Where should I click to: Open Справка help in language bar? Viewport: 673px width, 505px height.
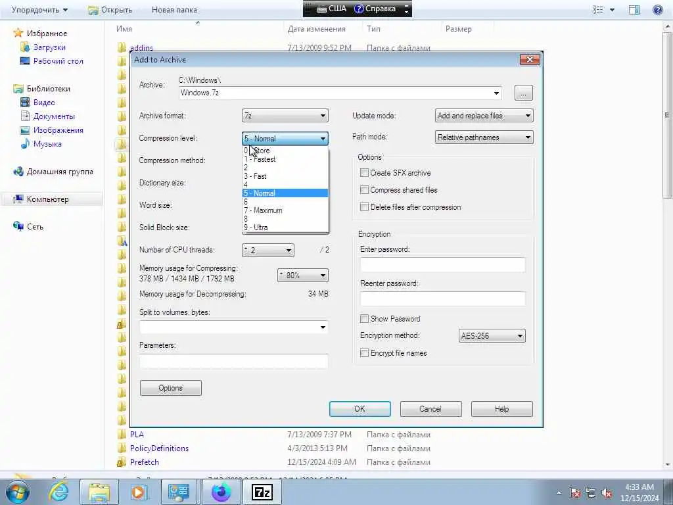tap(375, 9)
